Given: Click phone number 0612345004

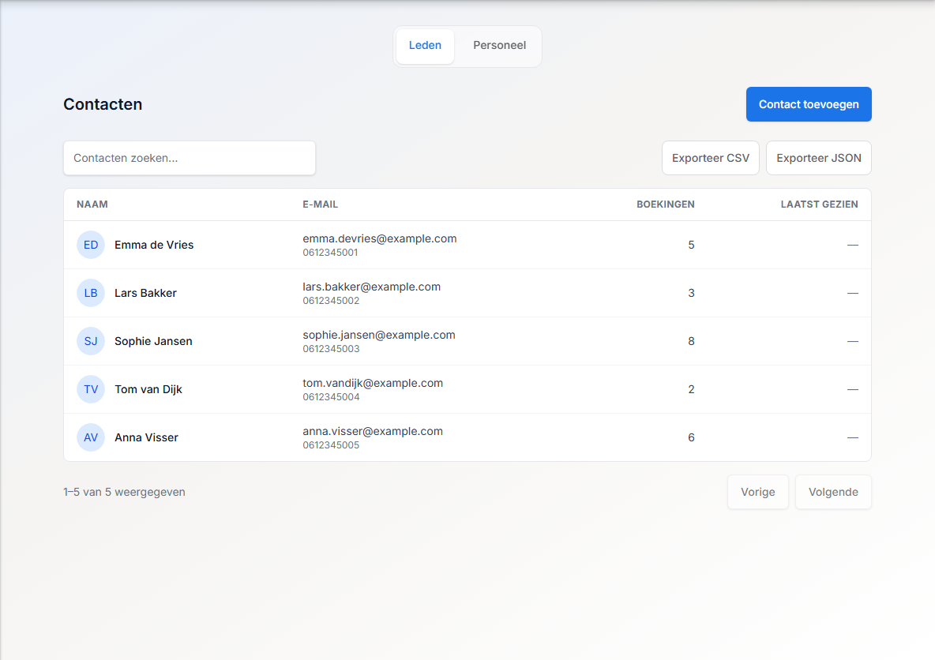Looking at the screenshot, I should point(331,398).
